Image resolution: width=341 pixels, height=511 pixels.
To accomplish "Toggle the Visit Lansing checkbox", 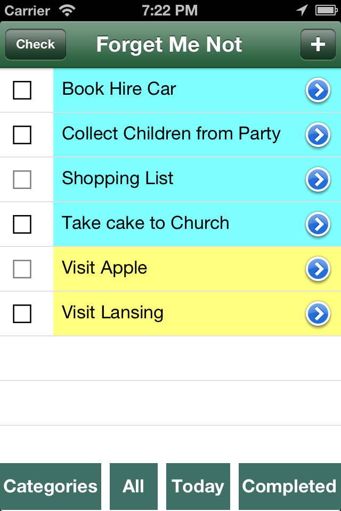I will (x=22, y=314).
